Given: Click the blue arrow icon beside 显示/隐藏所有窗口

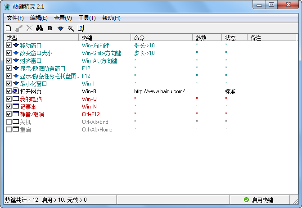Looking at the screenshot, I should (16, 68).
